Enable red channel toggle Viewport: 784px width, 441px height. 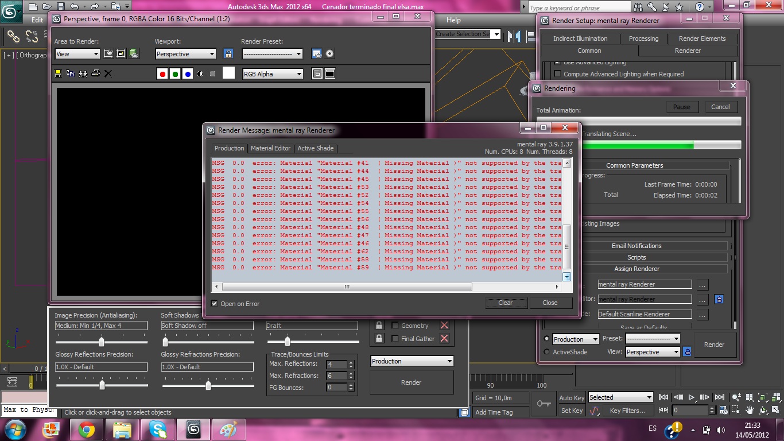[162, 74]
